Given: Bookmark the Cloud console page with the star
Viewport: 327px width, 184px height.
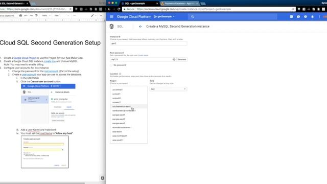Looking at the screenshot, I should tap(293, 9).
